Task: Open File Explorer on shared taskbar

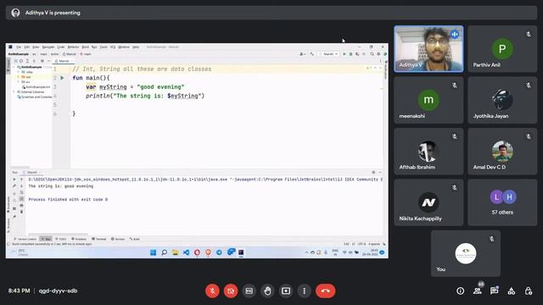Action: pyautogui.click(x=176, y=252)
